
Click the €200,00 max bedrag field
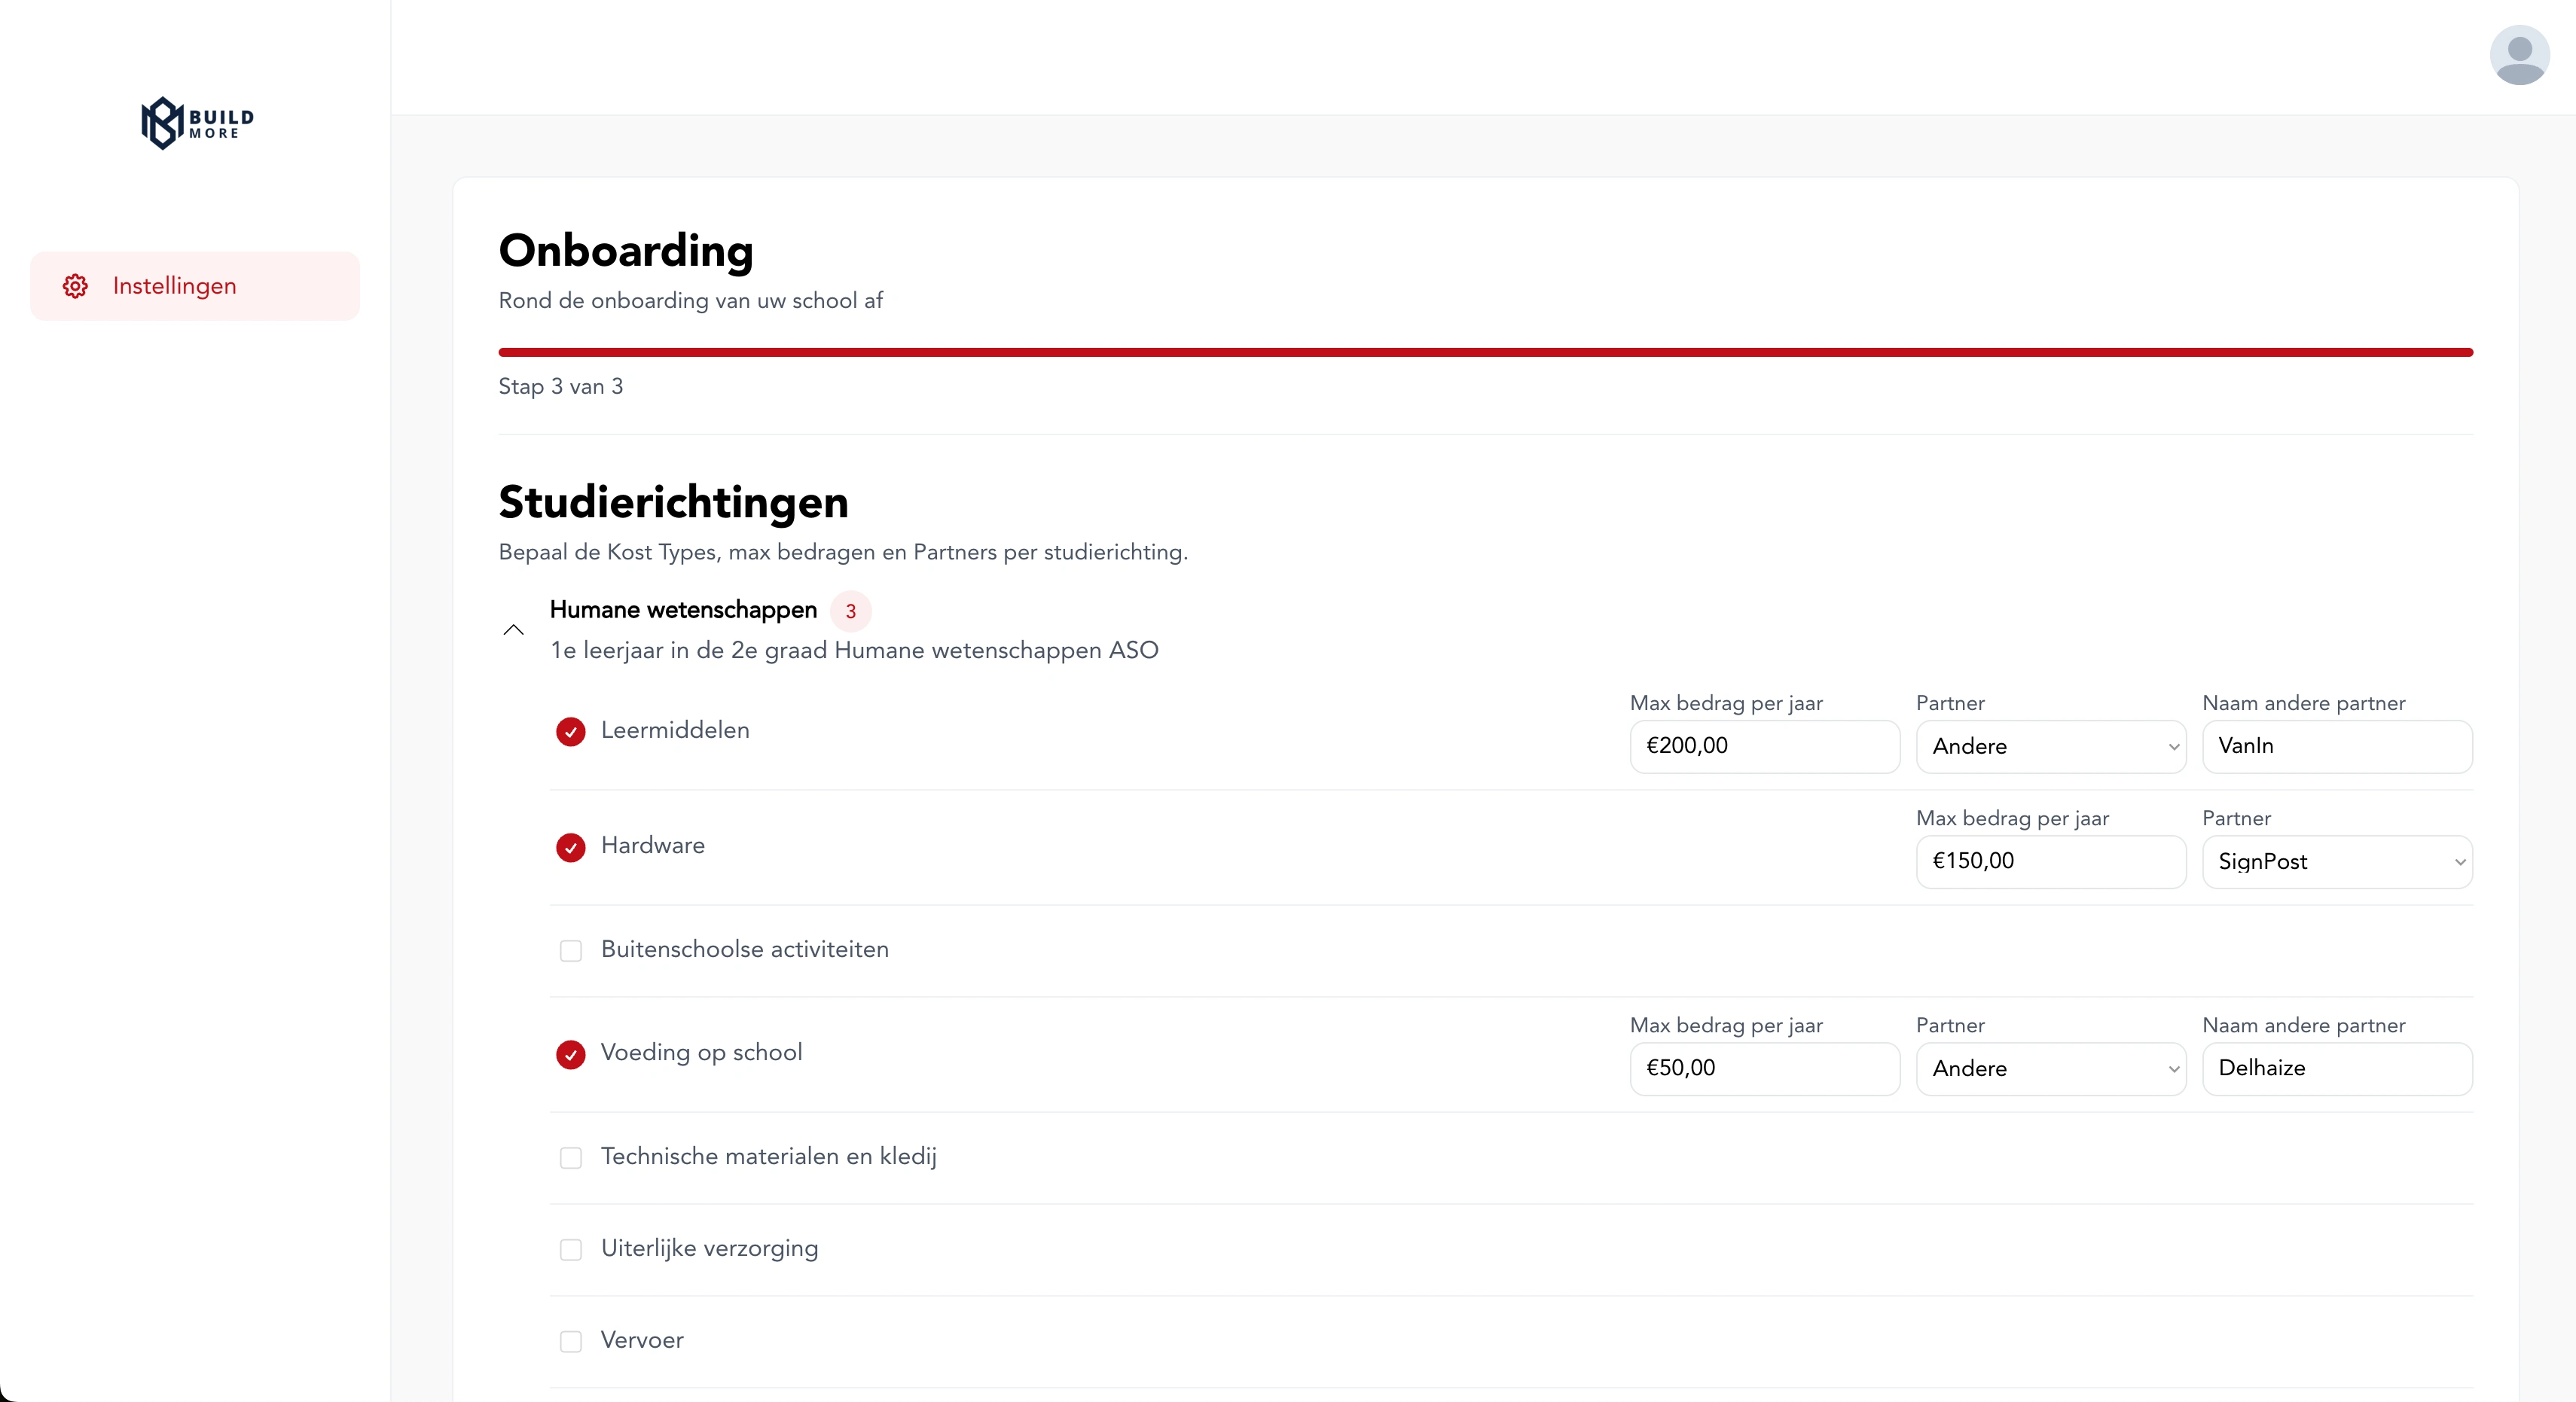(1764, 747)
